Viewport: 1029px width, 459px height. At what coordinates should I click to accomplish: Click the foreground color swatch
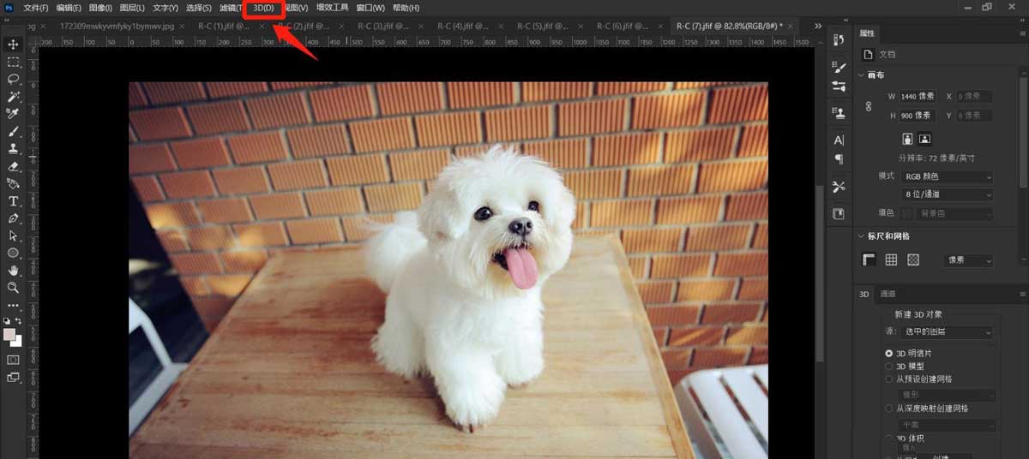(9, 334)
